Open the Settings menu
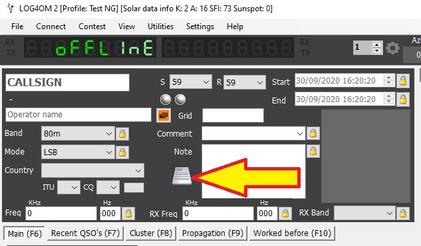This screenshot has width=421, height=246. 200,27
